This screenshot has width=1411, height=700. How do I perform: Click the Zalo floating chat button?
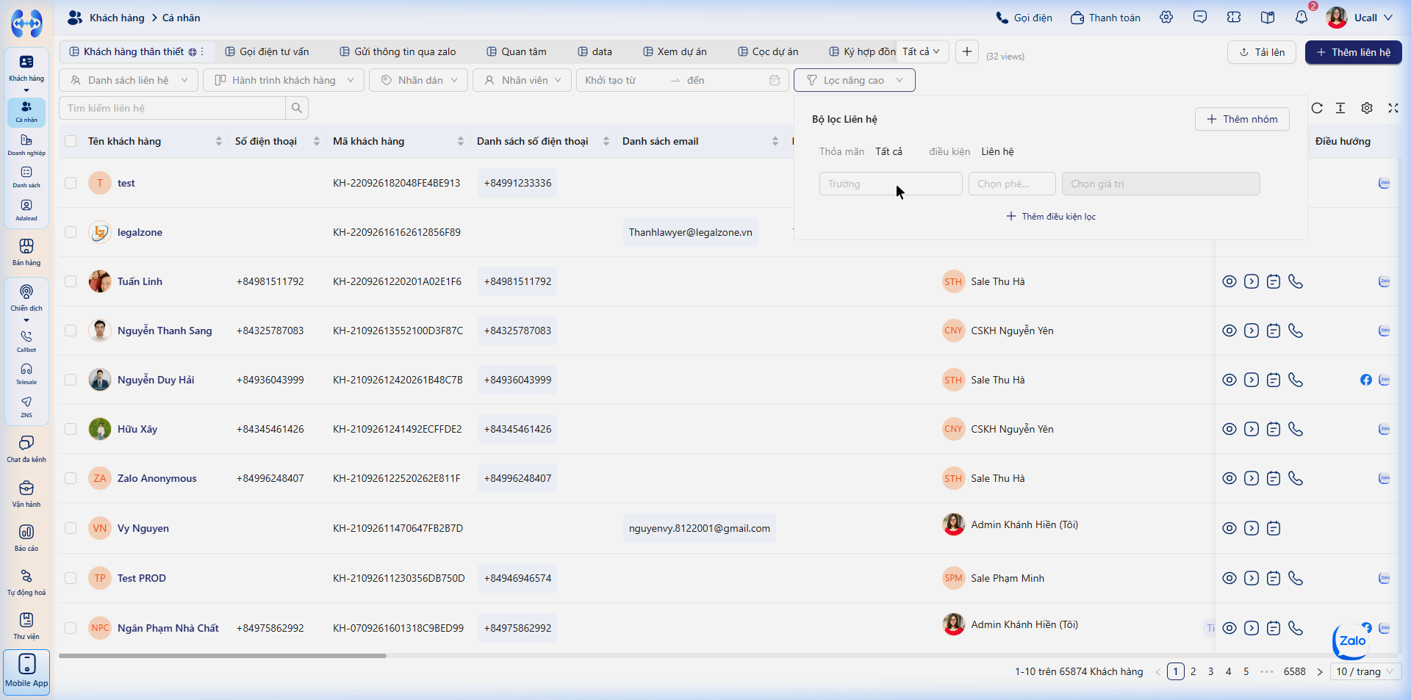[x=1351, y=641]
